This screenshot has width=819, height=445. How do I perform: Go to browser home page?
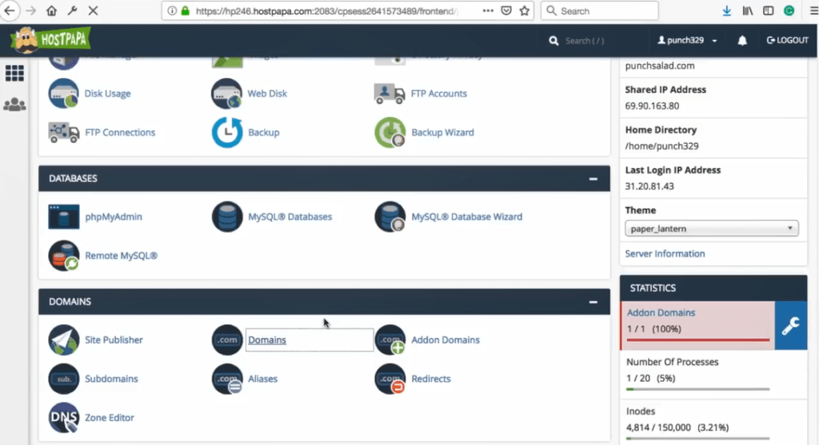point(51,10)
